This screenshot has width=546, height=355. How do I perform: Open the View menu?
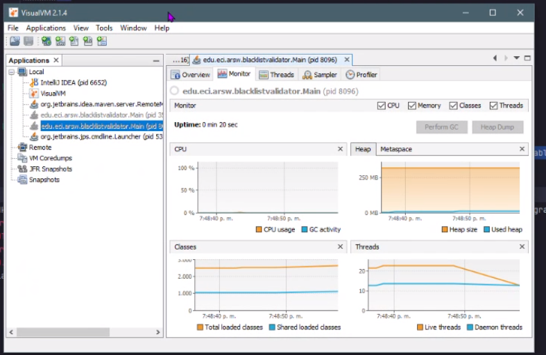(80, 28)
